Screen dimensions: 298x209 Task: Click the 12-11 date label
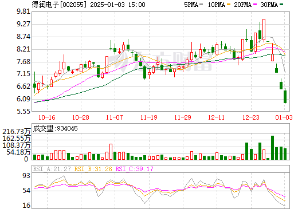pyautogui.click(x=216, y=117)
